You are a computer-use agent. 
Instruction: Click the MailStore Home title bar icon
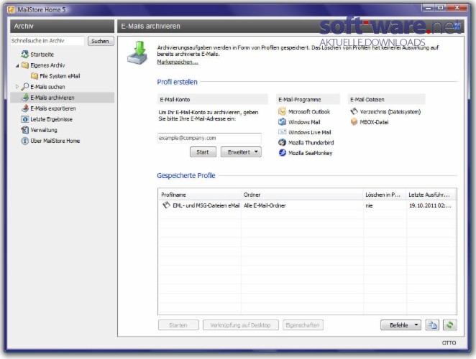click(x=12, y=9)
